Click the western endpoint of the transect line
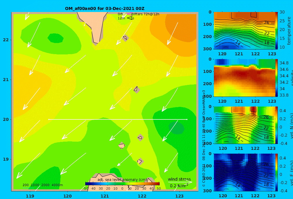293x199 pixels. [x=49, y=119]
